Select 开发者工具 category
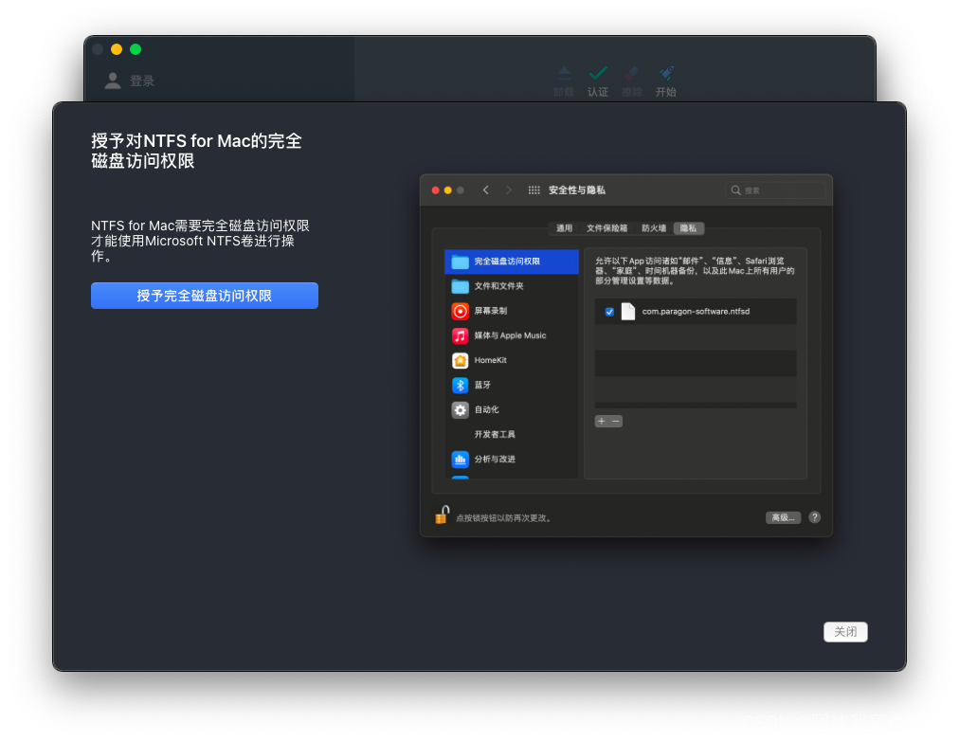This screenshot has width=959, height=741. tap(512, 434)
